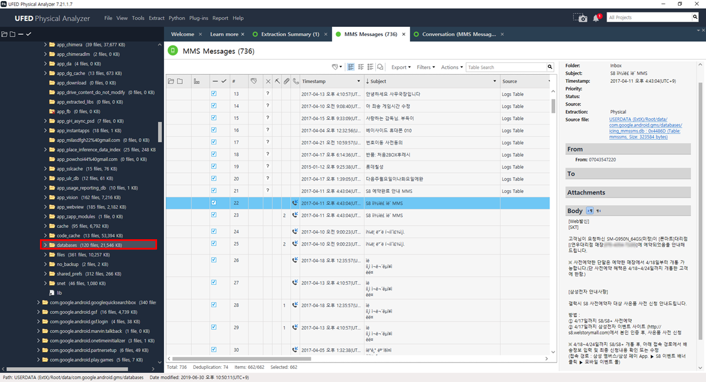The height and width of the screenshot is (382, 706).
Task: Switch to the Extraction Summary (1) tab
Action: [290, 34]
